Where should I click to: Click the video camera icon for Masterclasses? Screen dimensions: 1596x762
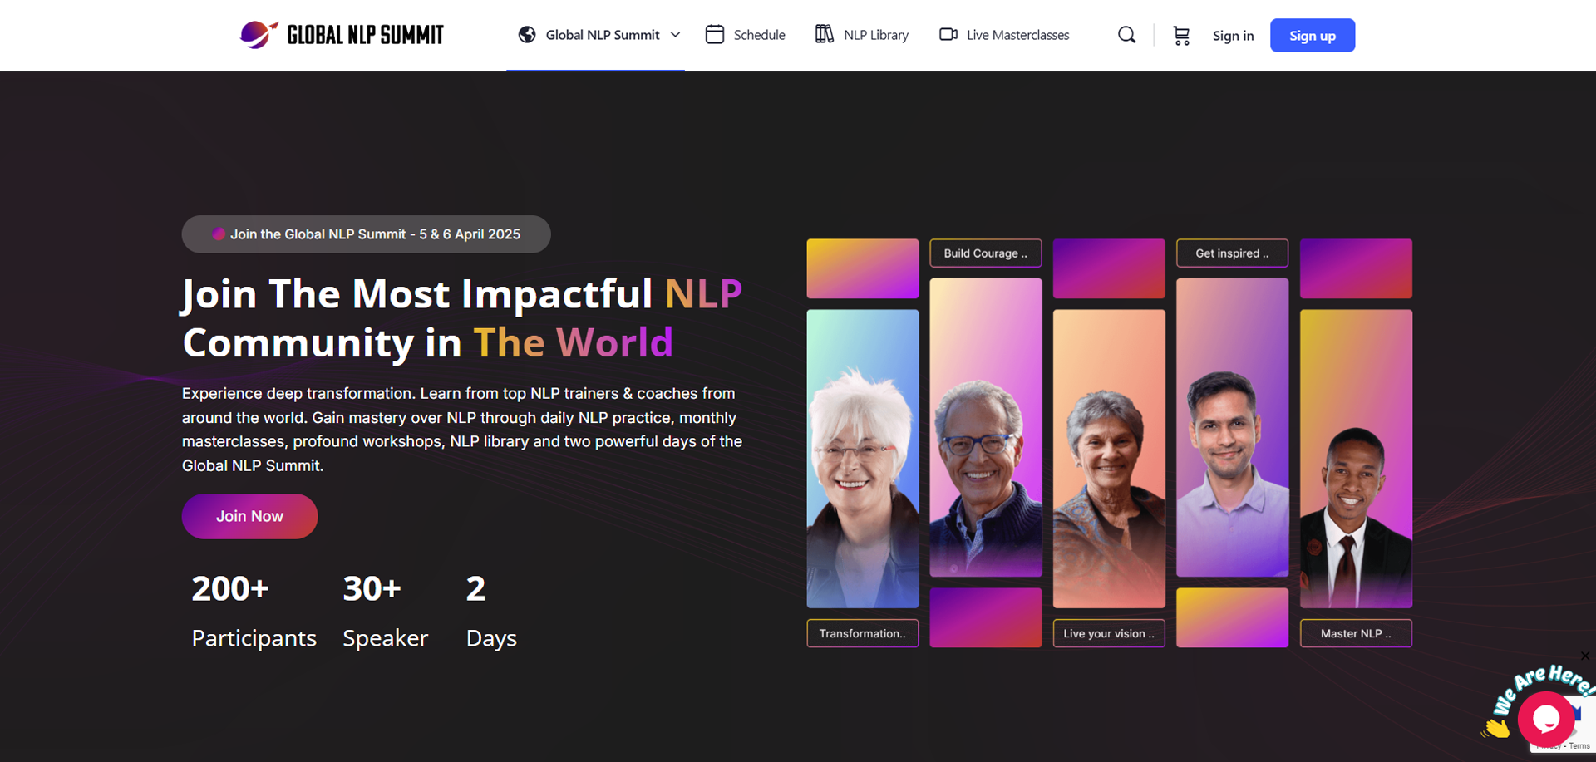[x=948, y=35]
